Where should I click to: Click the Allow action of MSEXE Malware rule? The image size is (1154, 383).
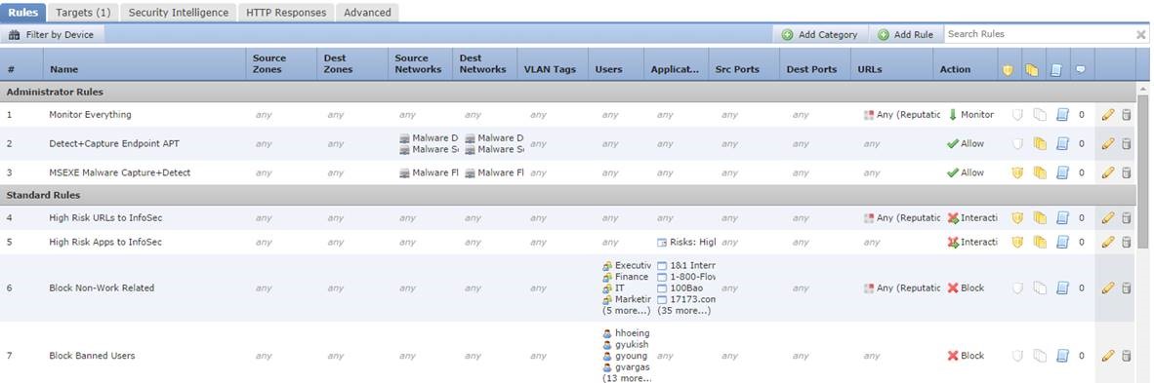966,172
